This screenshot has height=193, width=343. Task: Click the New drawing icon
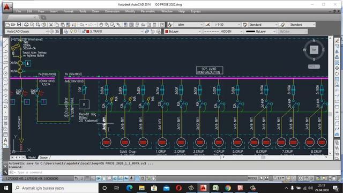point(8,25)
